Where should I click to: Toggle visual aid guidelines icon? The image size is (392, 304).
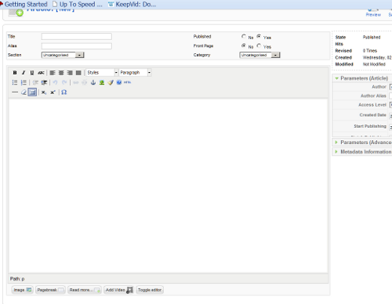click(32, 92)
